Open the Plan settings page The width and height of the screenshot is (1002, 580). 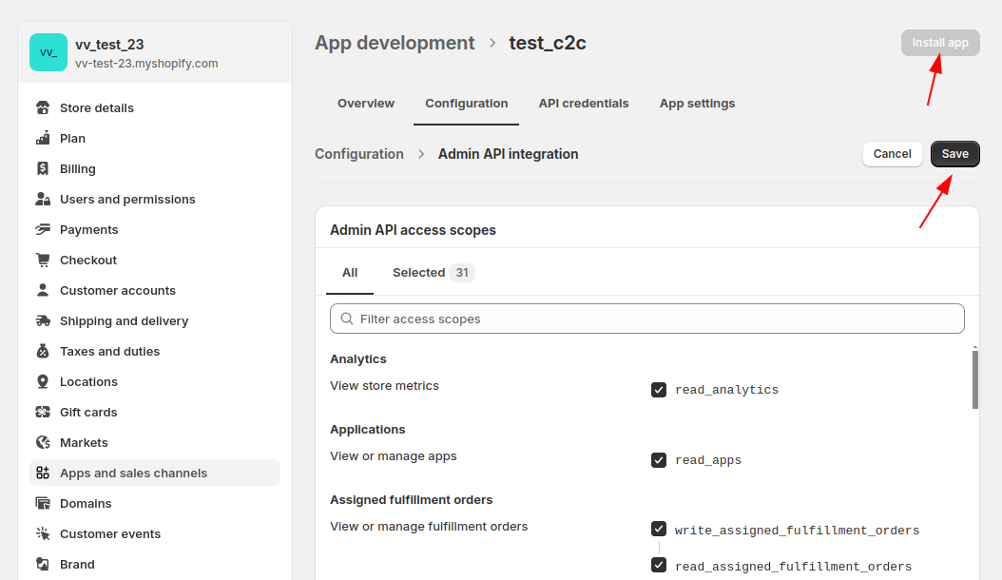155,138
